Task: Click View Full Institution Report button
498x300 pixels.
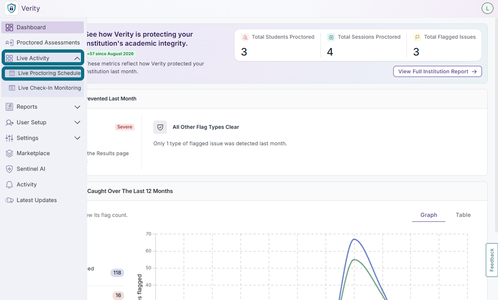Action: click(438, 72)
